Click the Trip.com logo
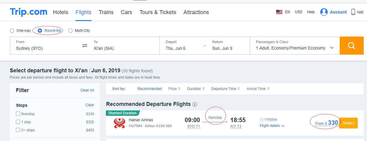The width and height of the screenshot is (367, 141). point(28,12)
